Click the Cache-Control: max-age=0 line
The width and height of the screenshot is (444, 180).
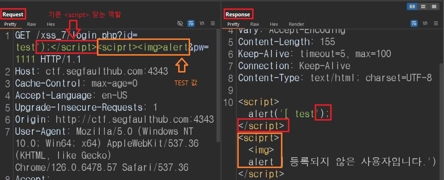pos(76,84)
